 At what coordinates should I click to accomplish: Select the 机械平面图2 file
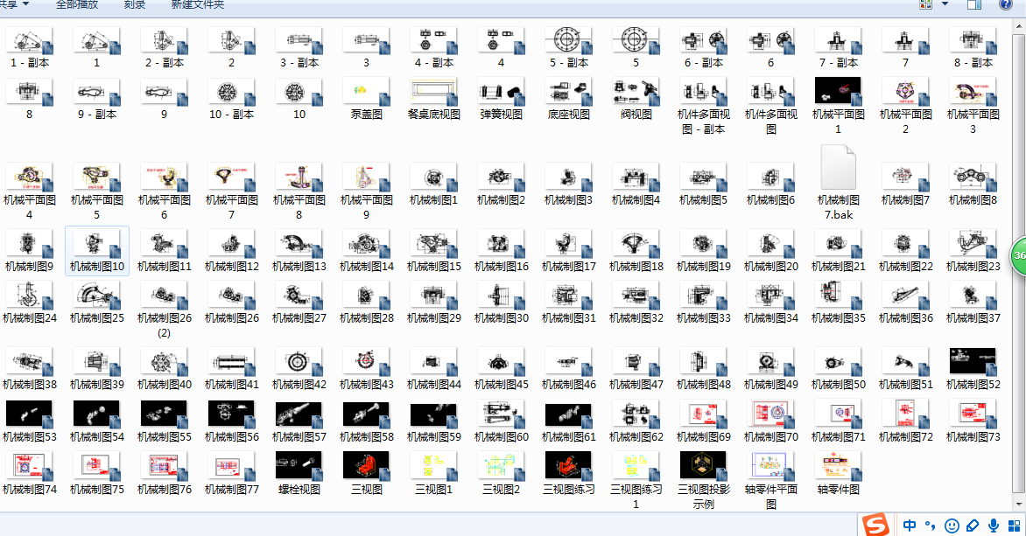point(905,107)
